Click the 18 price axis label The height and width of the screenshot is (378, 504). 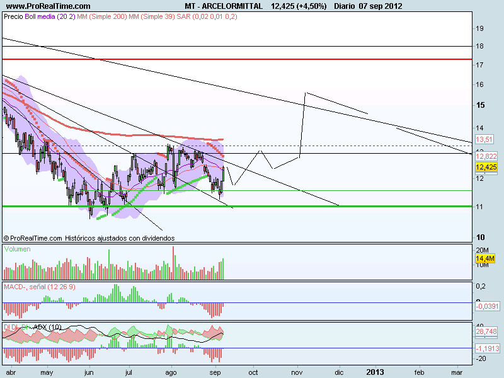479,46
